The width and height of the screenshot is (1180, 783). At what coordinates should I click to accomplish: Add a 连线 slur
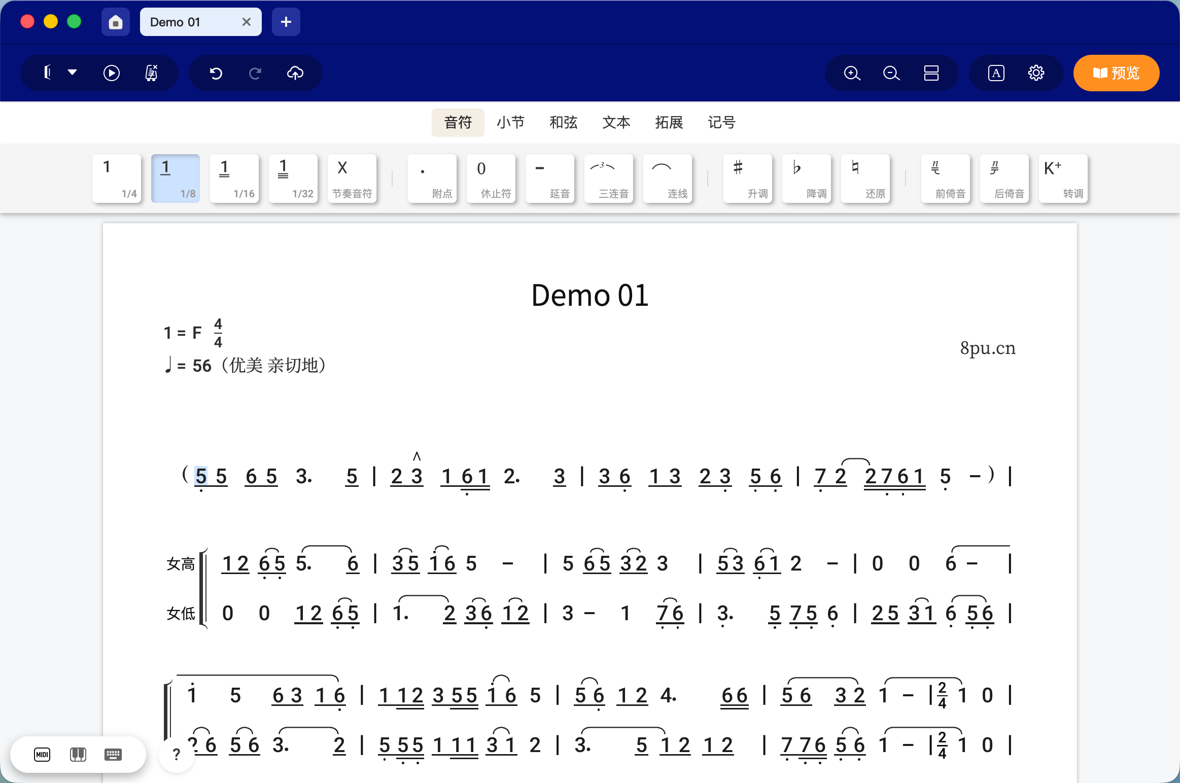point(668,179)
